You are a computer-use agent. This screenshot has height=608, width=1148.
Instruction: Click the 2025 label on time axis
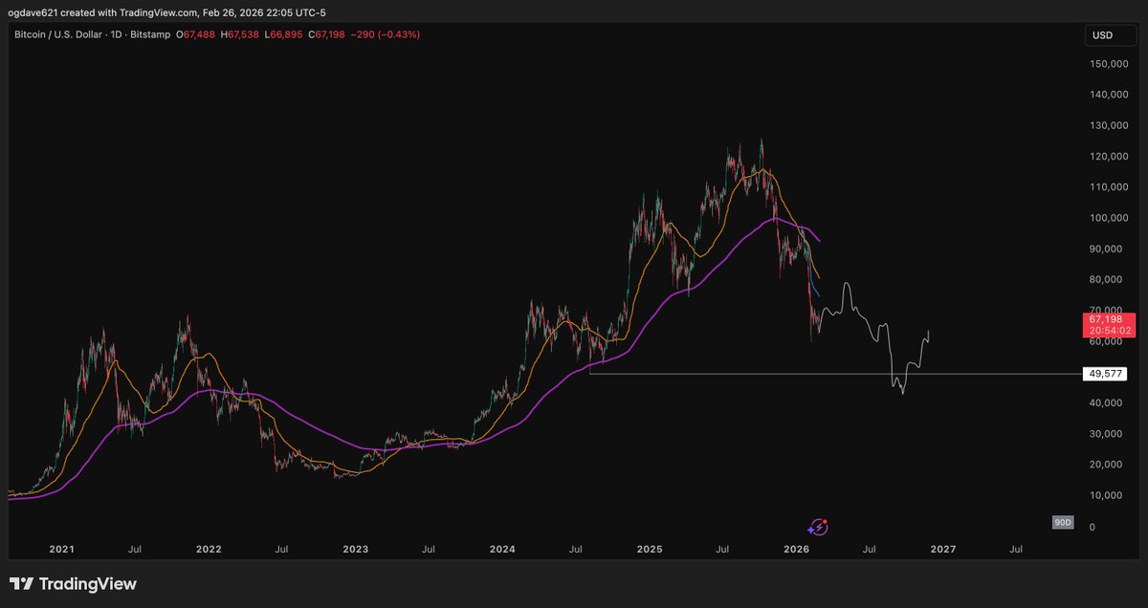point(650,550)
